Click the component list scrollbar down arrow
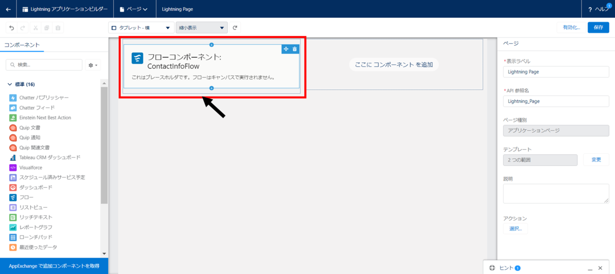This screenshot has height=274, width=615. tap(104, 253)
